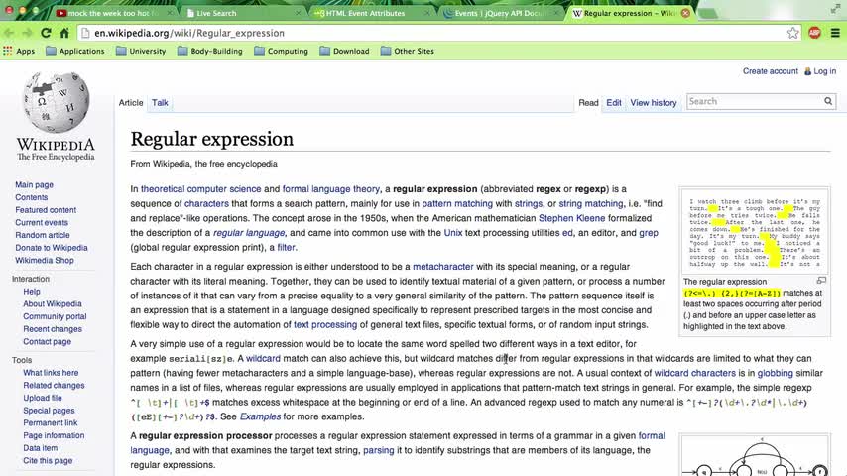Open What links here tool
Viewport: 847px width, 476px height.
point(51,373)
